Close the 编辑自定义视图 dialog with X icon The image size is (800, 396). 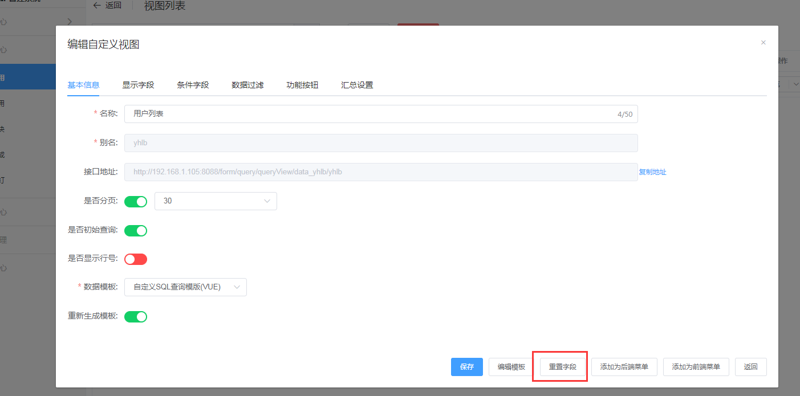(x=763, y=43)
